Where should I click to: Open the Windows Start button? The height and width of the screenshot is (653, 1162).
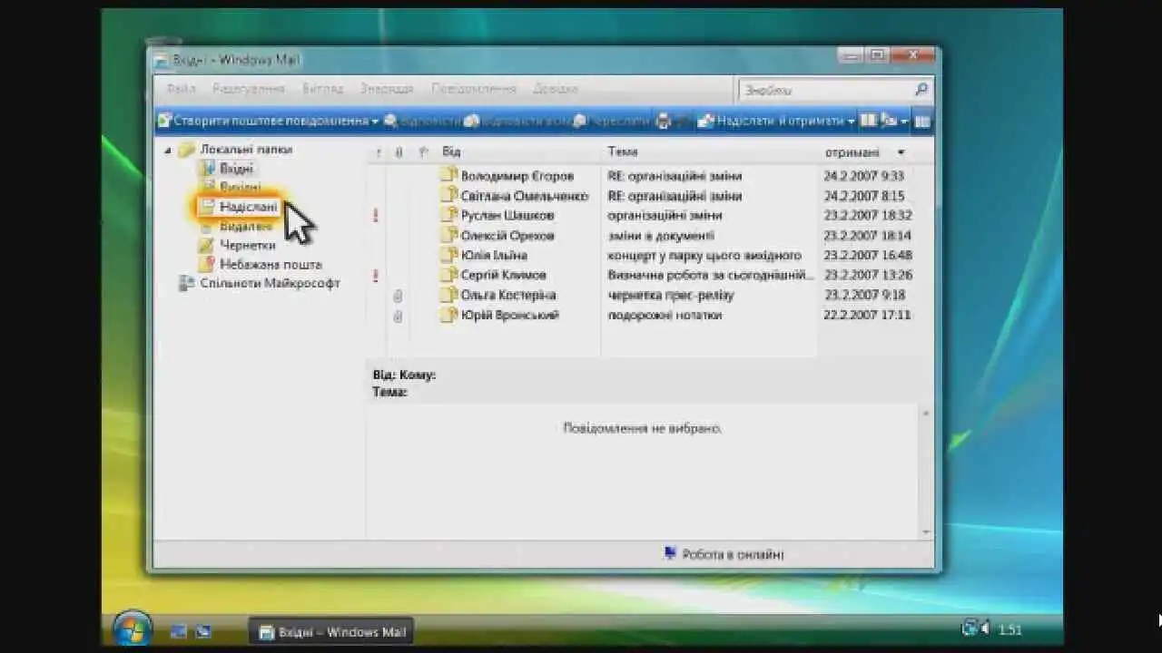pos(133,629)
